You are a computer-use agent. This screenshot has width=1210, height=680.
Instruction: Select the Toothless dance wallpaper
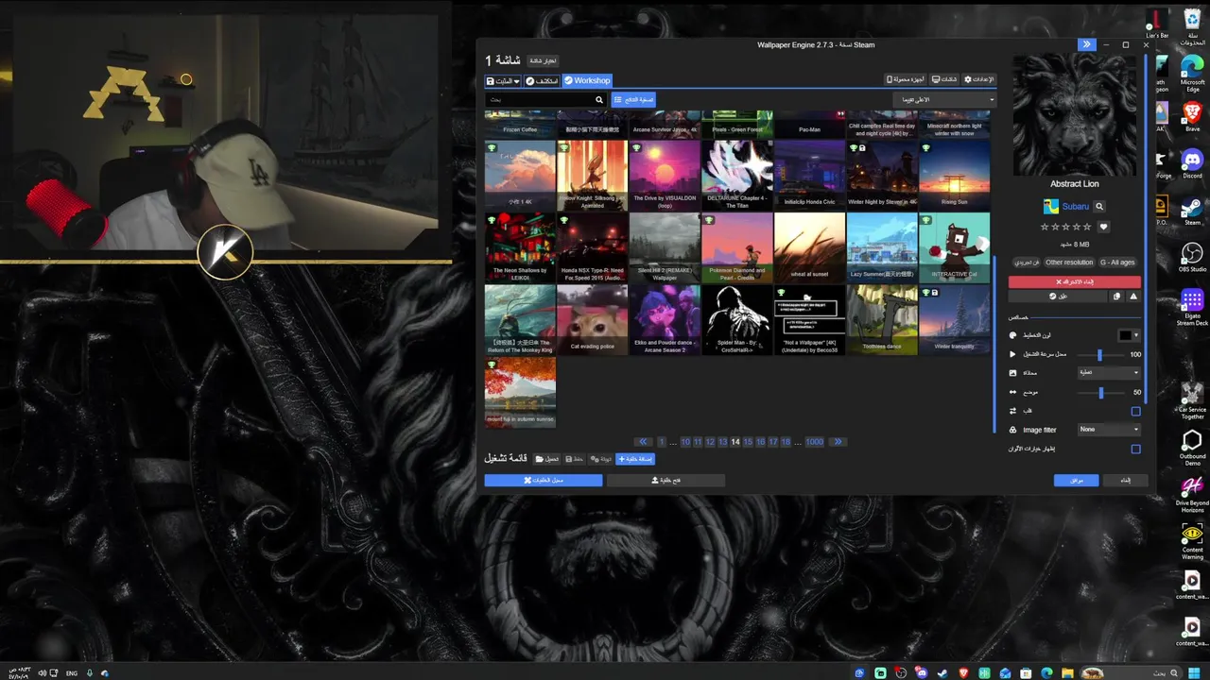pyautogui.click(x=882, y=319)
